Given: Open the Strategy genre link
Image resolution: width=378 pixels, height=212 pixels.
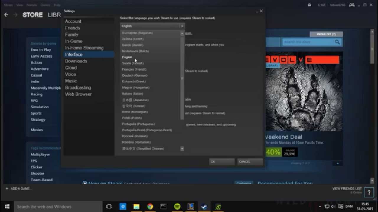Looking at the screenshot, I should pyautogui.click(x=38, y=120).
